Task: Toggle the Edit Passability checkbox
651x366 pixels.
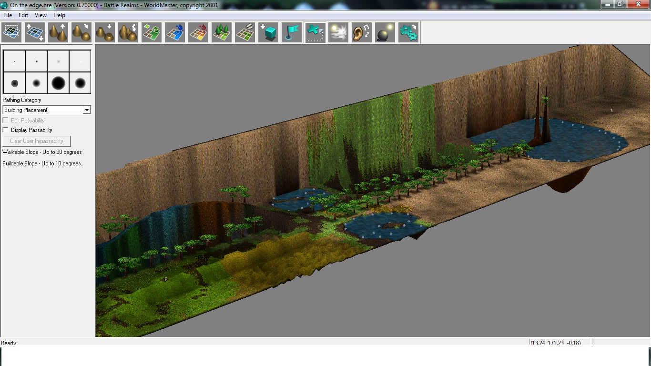Action: [6, 121]
